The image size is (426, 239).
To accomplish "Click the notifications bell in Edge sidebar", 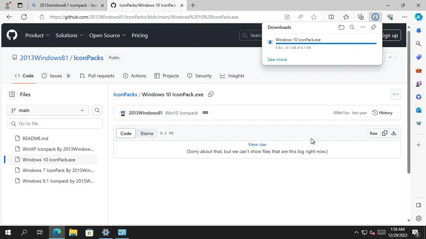I will (x=419, y=30).
